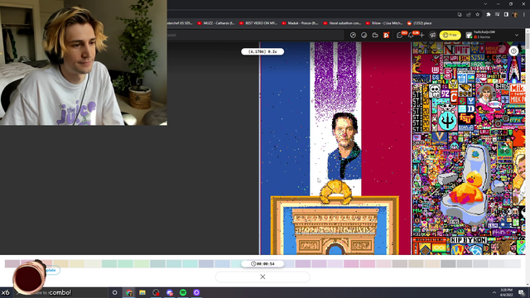This screenshot has width=530, height=298.
Task: Open the purple circle app in taskbar
Action: [196, 292]
